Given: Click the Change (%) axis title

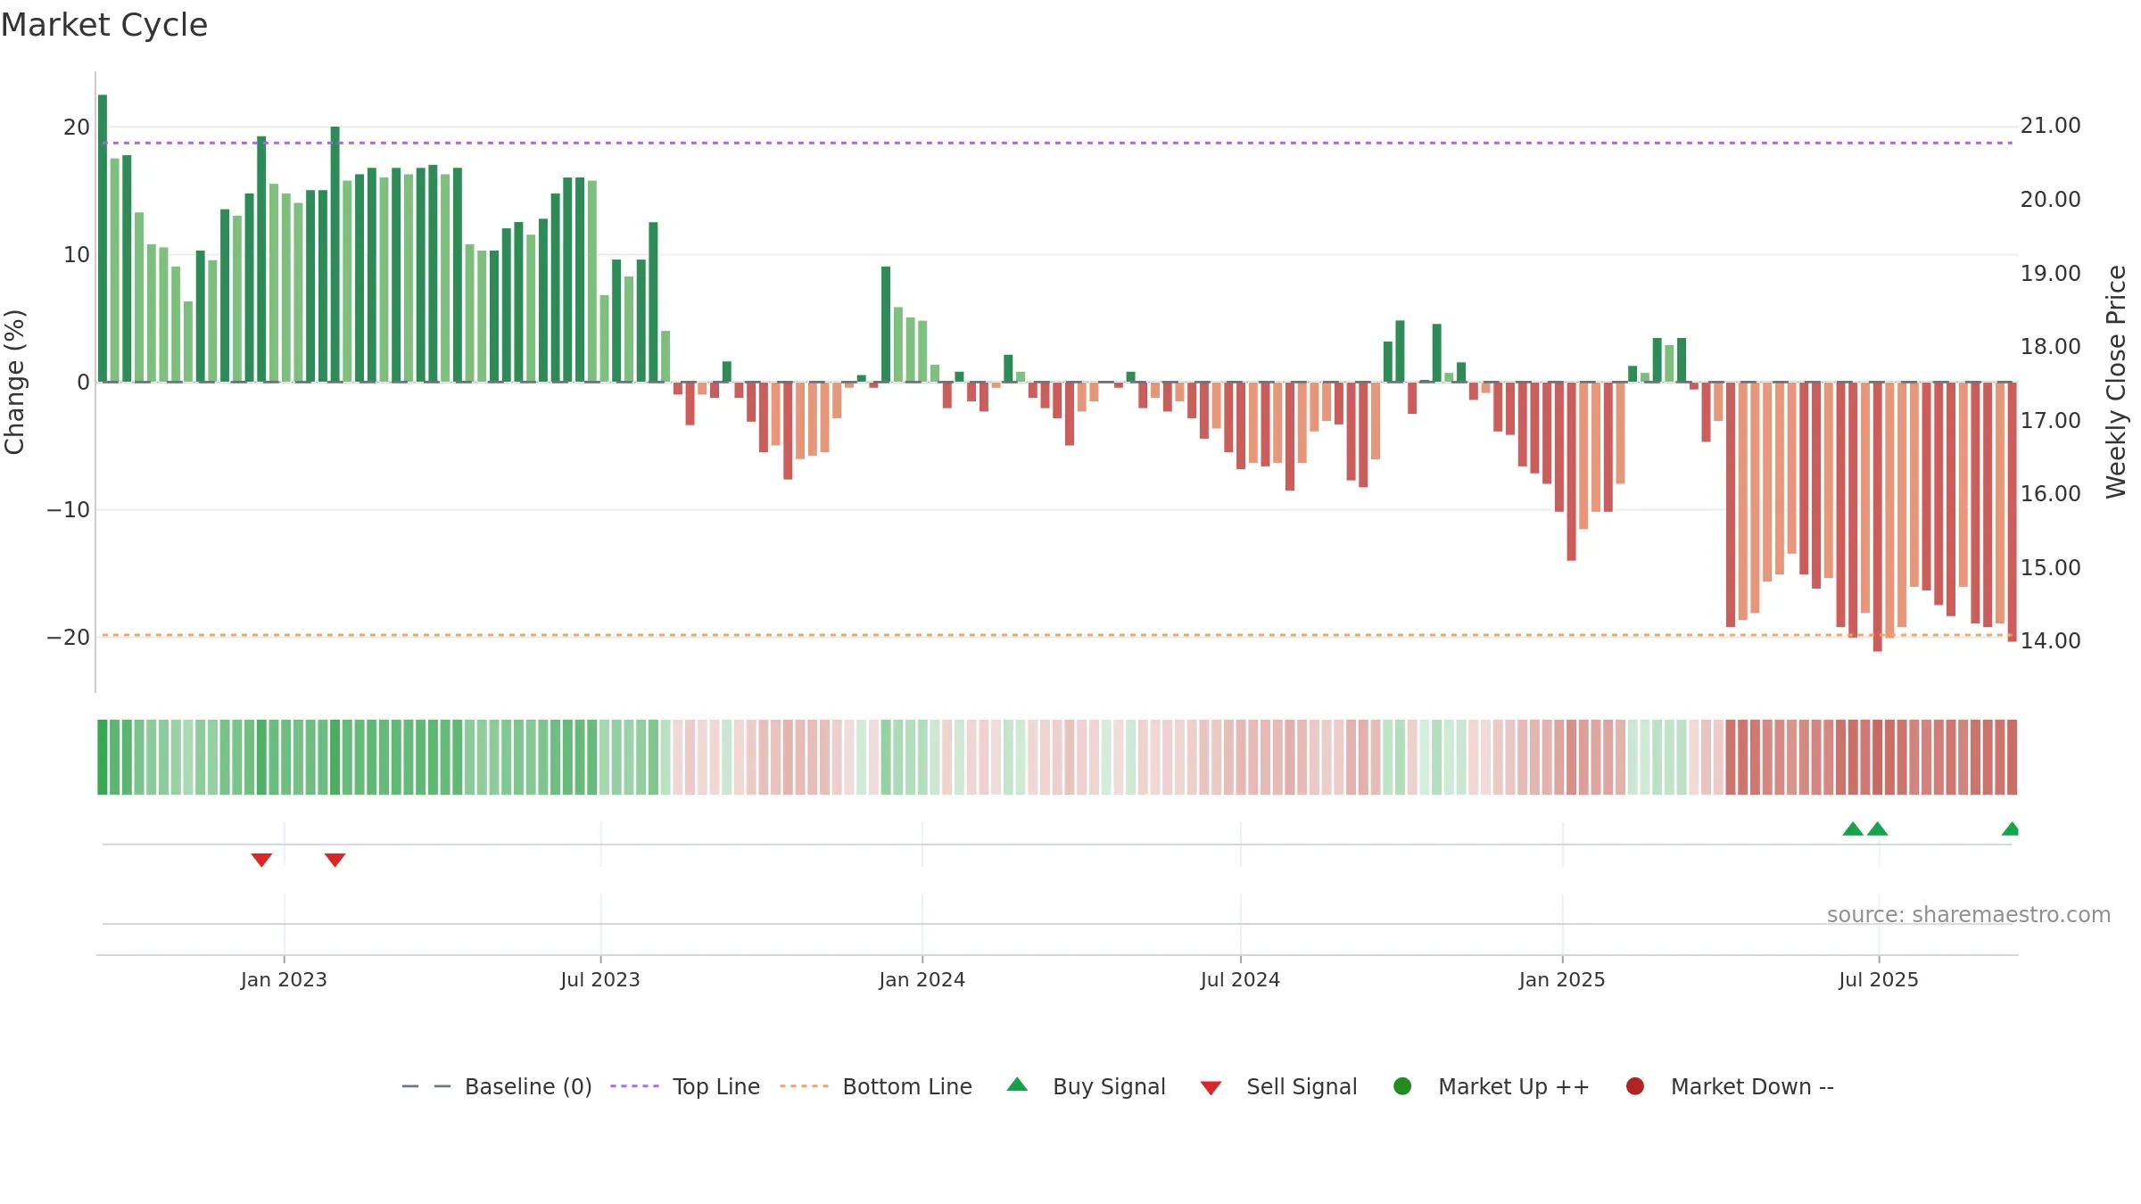Looking at the screenshot, I should point(15,382).
